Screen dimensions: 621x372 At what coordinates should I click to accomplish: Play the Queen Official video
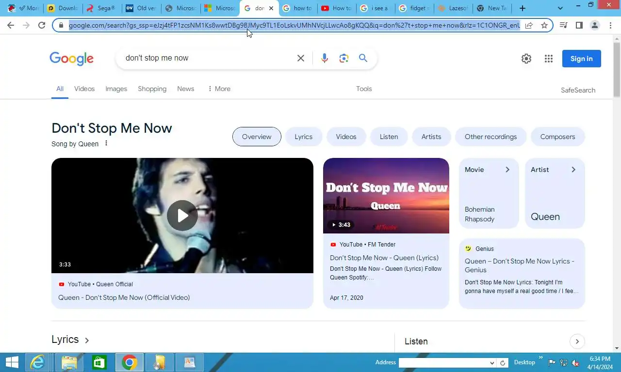pyautogui.click(x=182, y=216)
